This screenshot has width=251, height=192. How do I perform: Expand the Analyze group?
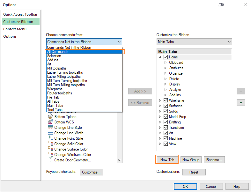tap(166, 90)
